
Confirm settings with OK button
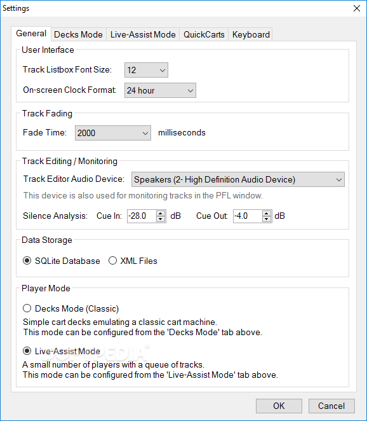pos(279,406)
